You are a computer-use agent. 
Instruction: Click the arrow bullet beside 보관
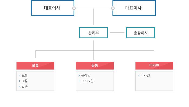(x=20, y=75)
